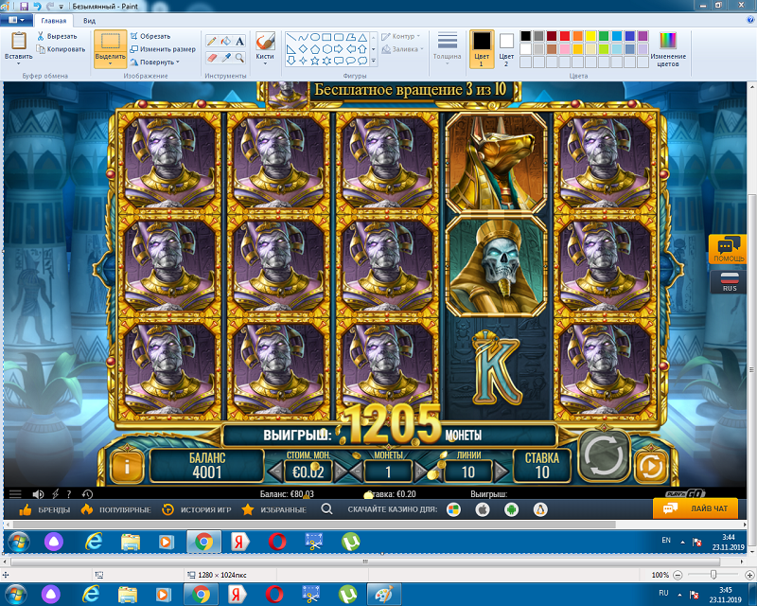Select the Color picker eyedropper tool
This screenshot has height=606, width=757.
(x=225, y=58)
